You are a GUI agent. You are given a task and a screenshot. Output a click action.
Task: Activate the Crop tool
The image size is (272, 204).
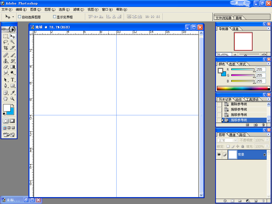click(6, 48)
